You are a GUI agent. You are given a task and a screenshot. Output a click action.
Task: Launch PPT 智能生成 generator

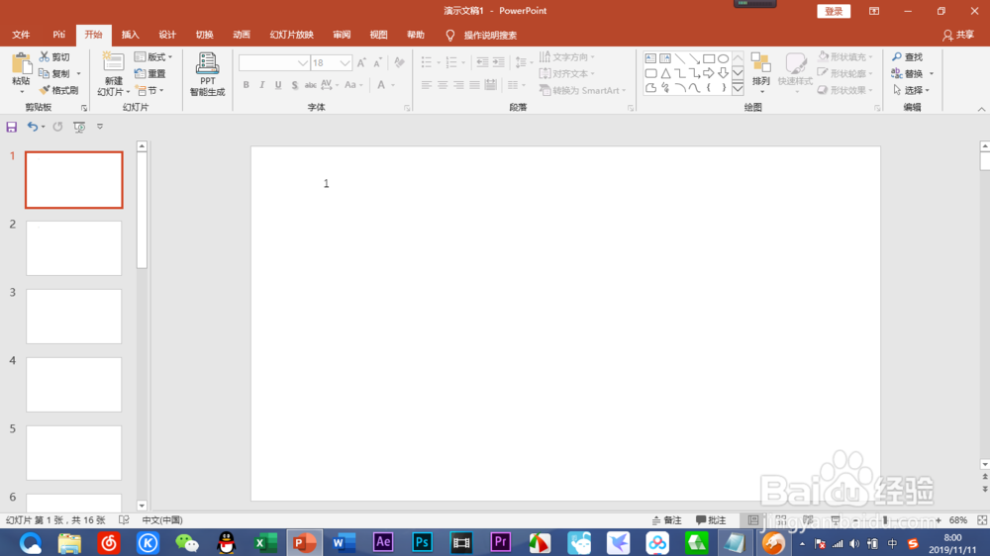click(207, 74)
